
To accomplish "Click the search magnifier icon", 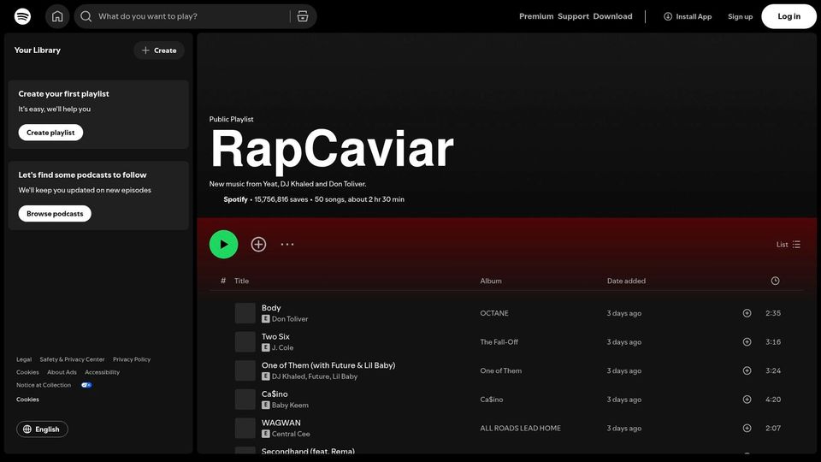I will coord(86,16).
